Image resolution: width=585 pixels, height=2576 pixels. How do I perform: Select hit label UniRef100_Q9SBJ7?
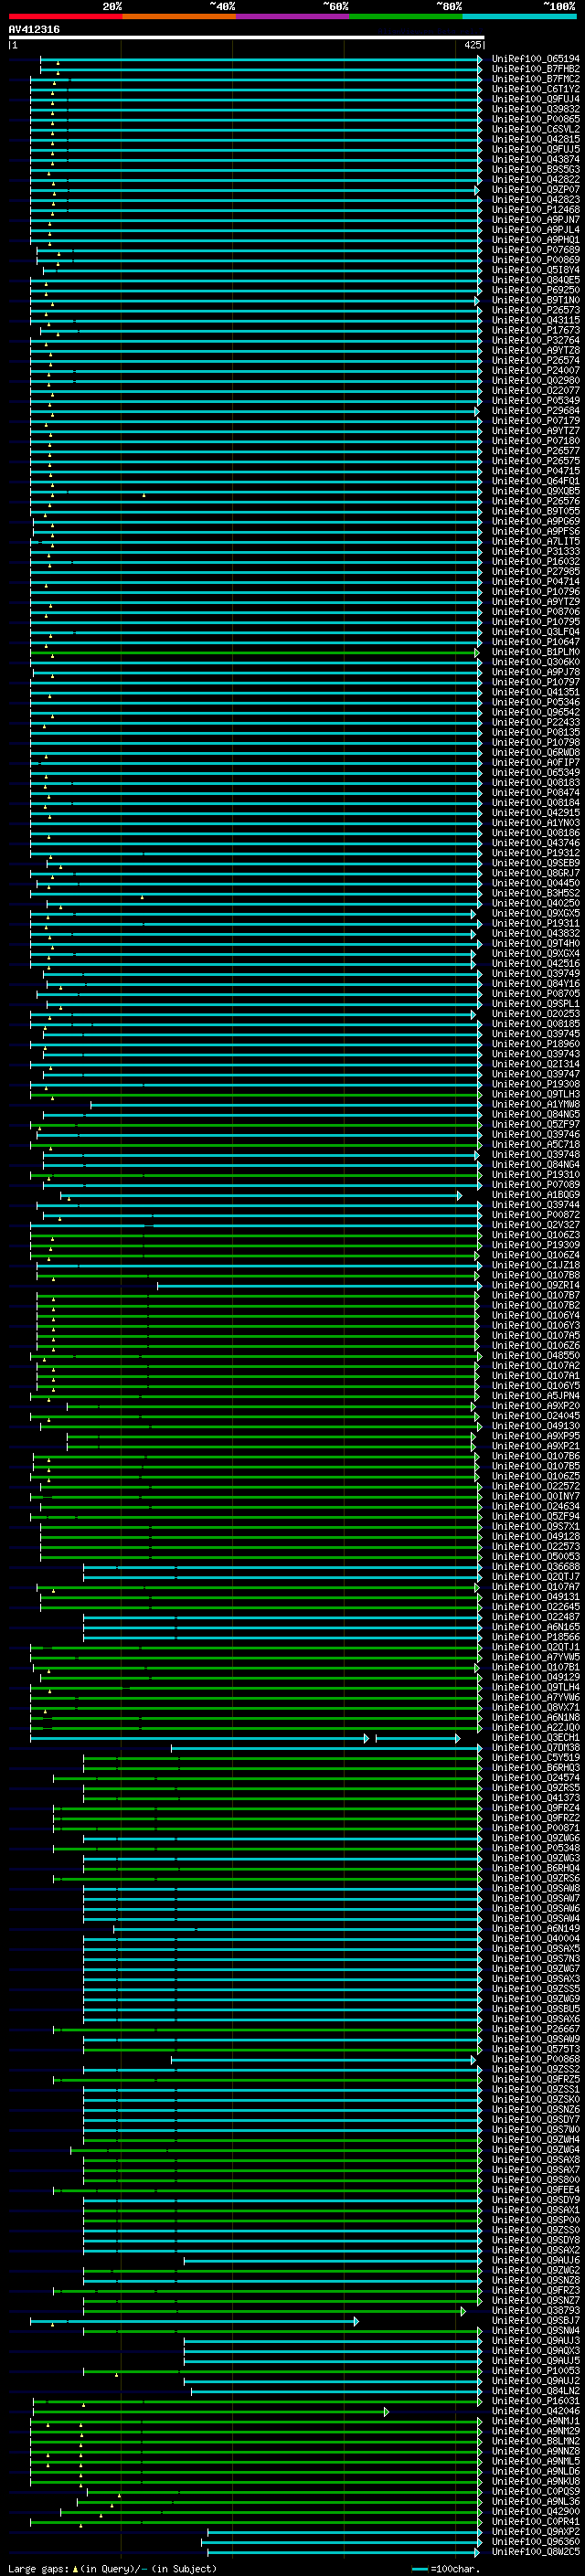tap(535, 2321)
